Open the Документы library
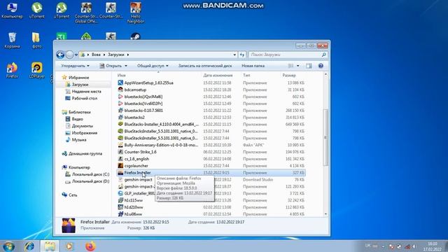Screen dimensions: 448x252 coord(83,126)
